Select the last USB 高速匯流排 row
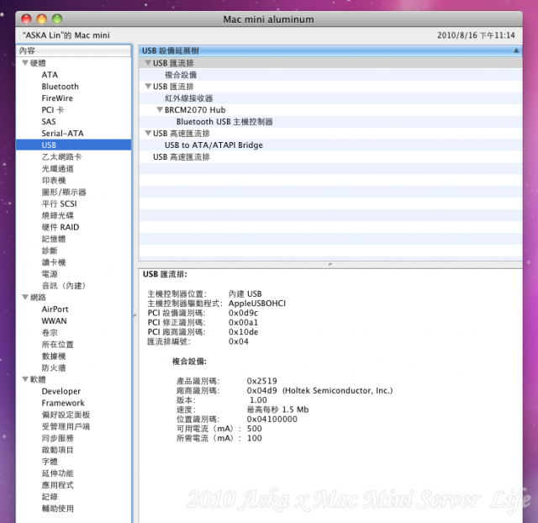This screenshot has height=523, width=538. [x=330, y=157]
